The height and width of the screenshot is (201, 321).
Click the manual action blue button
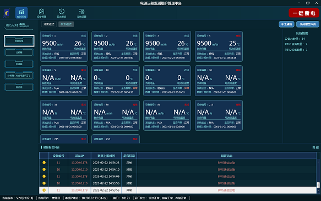click(286, 24)
